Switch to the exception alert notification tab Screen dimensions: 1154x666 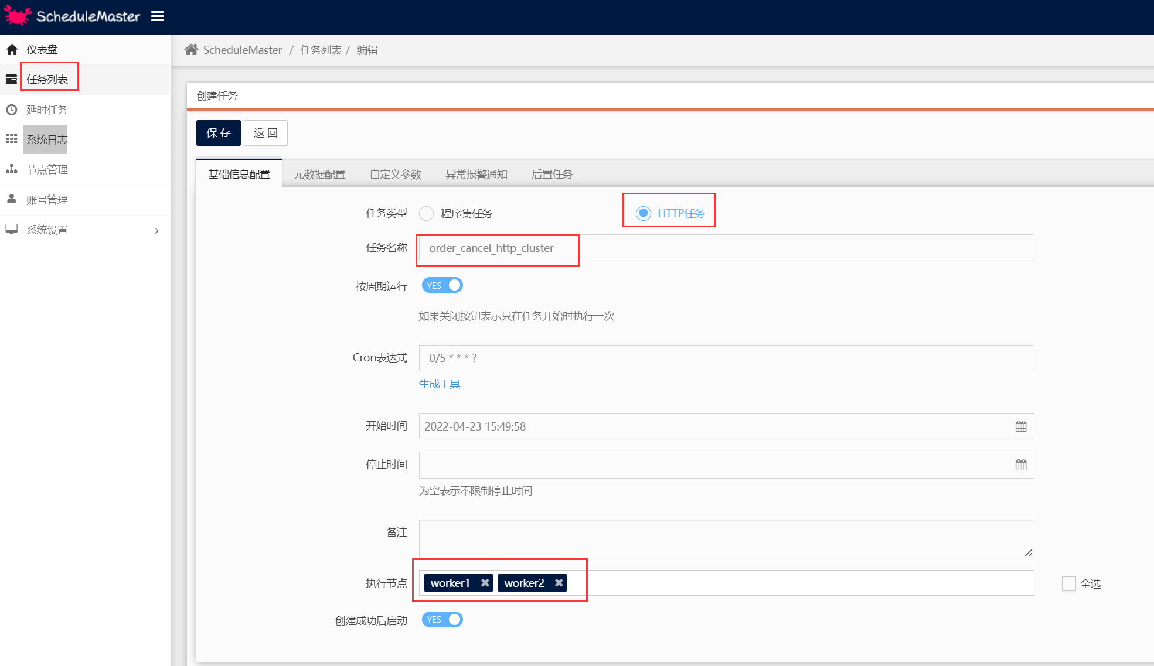pyautogui.click(x=476, y=175)
